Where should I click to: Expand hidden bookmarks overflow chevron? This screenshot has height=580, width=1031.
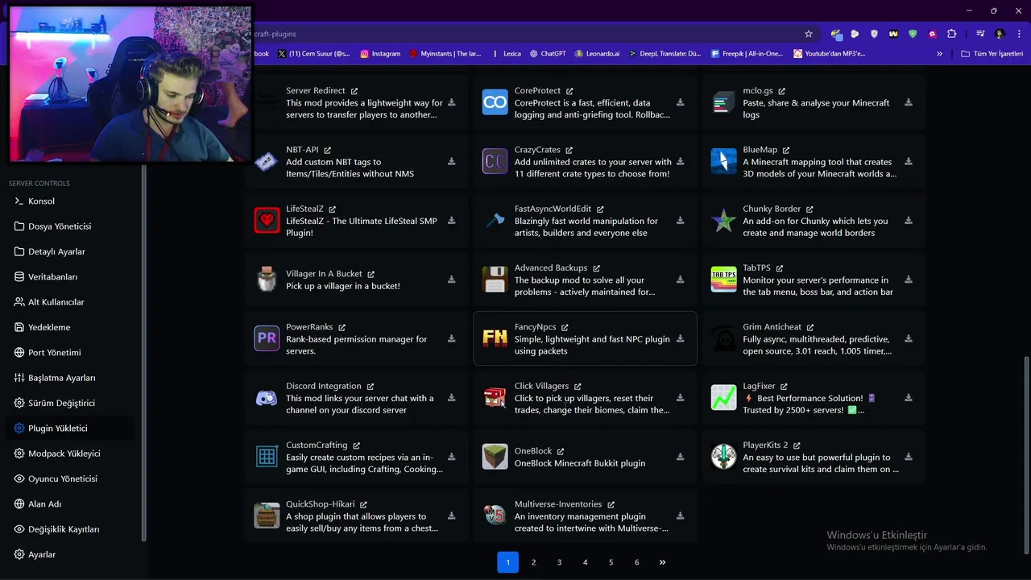939,54
